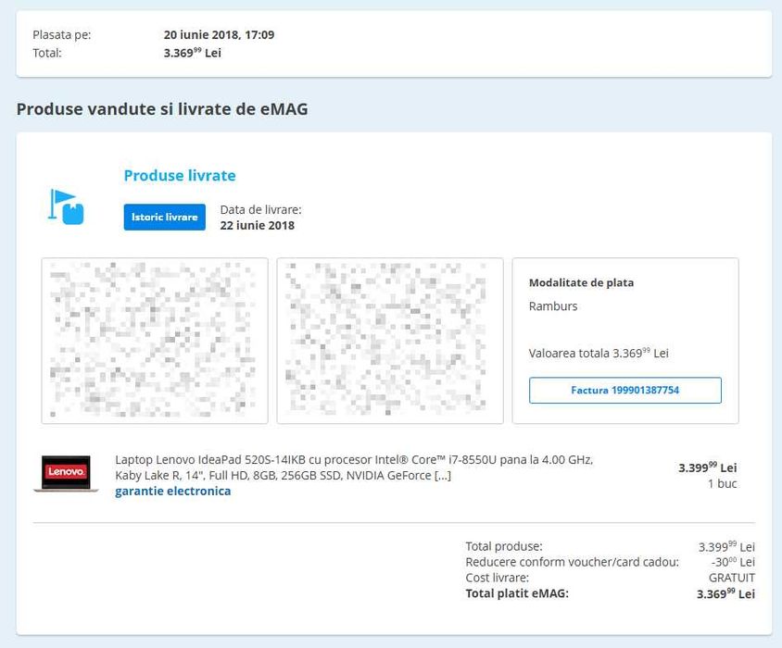
Task: Click the Modalitate de plata heading
Action: click(581, 282)
